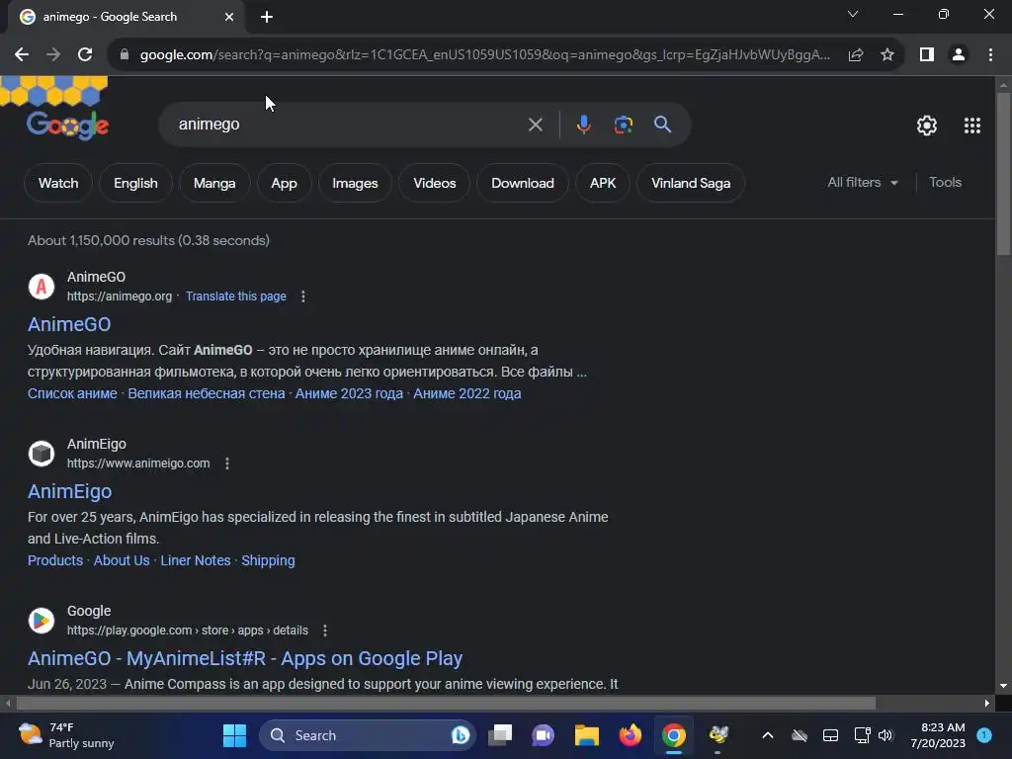
Task: Launch Firefox from taskbar
Action: [630, 735]
